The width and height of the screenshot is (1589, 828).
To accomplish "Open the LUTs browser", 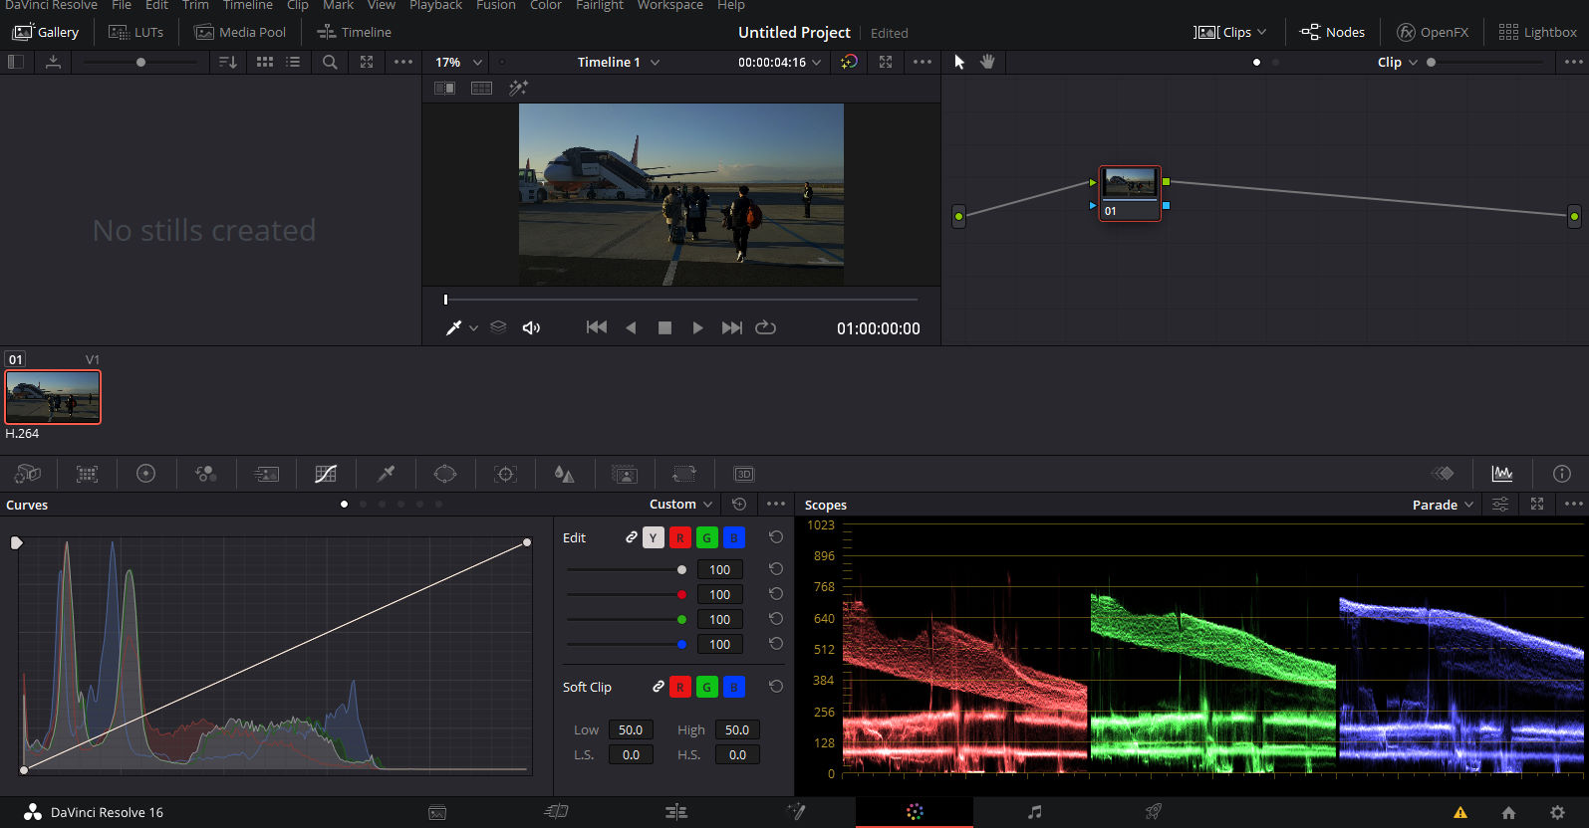I will point(135,32).
